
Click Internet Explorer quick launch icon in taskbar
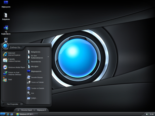8,114
